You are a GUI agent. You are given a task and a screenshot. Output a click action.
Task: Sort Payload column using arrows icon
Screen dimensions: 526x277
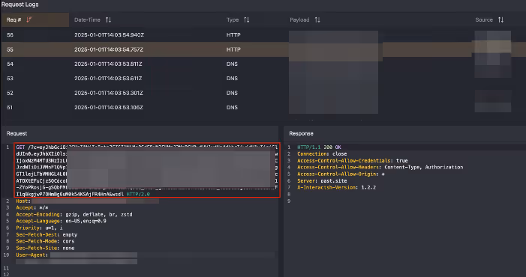click(x=317, y=19)
